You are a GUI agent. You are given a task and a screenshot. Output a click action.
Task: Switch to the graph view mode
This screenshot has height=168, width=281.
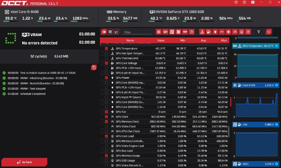pyautogui.click(x=116, y=32)
